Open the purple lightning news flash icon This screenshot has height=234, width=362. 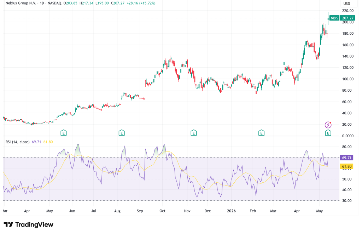click(x=328, y=125)
